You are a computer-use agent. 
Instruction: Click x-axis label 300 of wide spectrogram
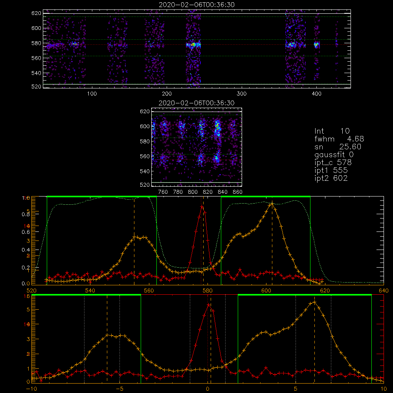coord(242,94)
